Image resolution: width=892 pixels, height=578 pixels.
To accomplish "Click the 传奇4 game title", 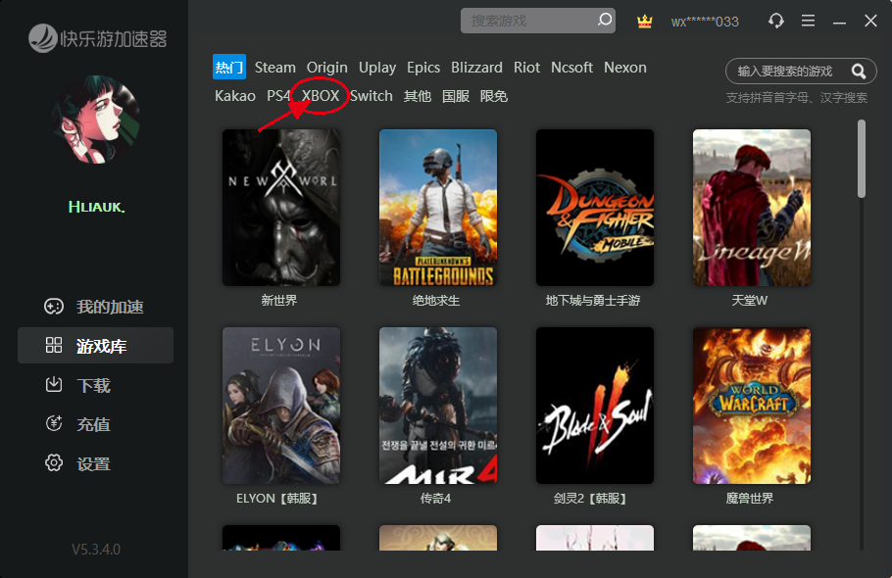I will point(436,498).
